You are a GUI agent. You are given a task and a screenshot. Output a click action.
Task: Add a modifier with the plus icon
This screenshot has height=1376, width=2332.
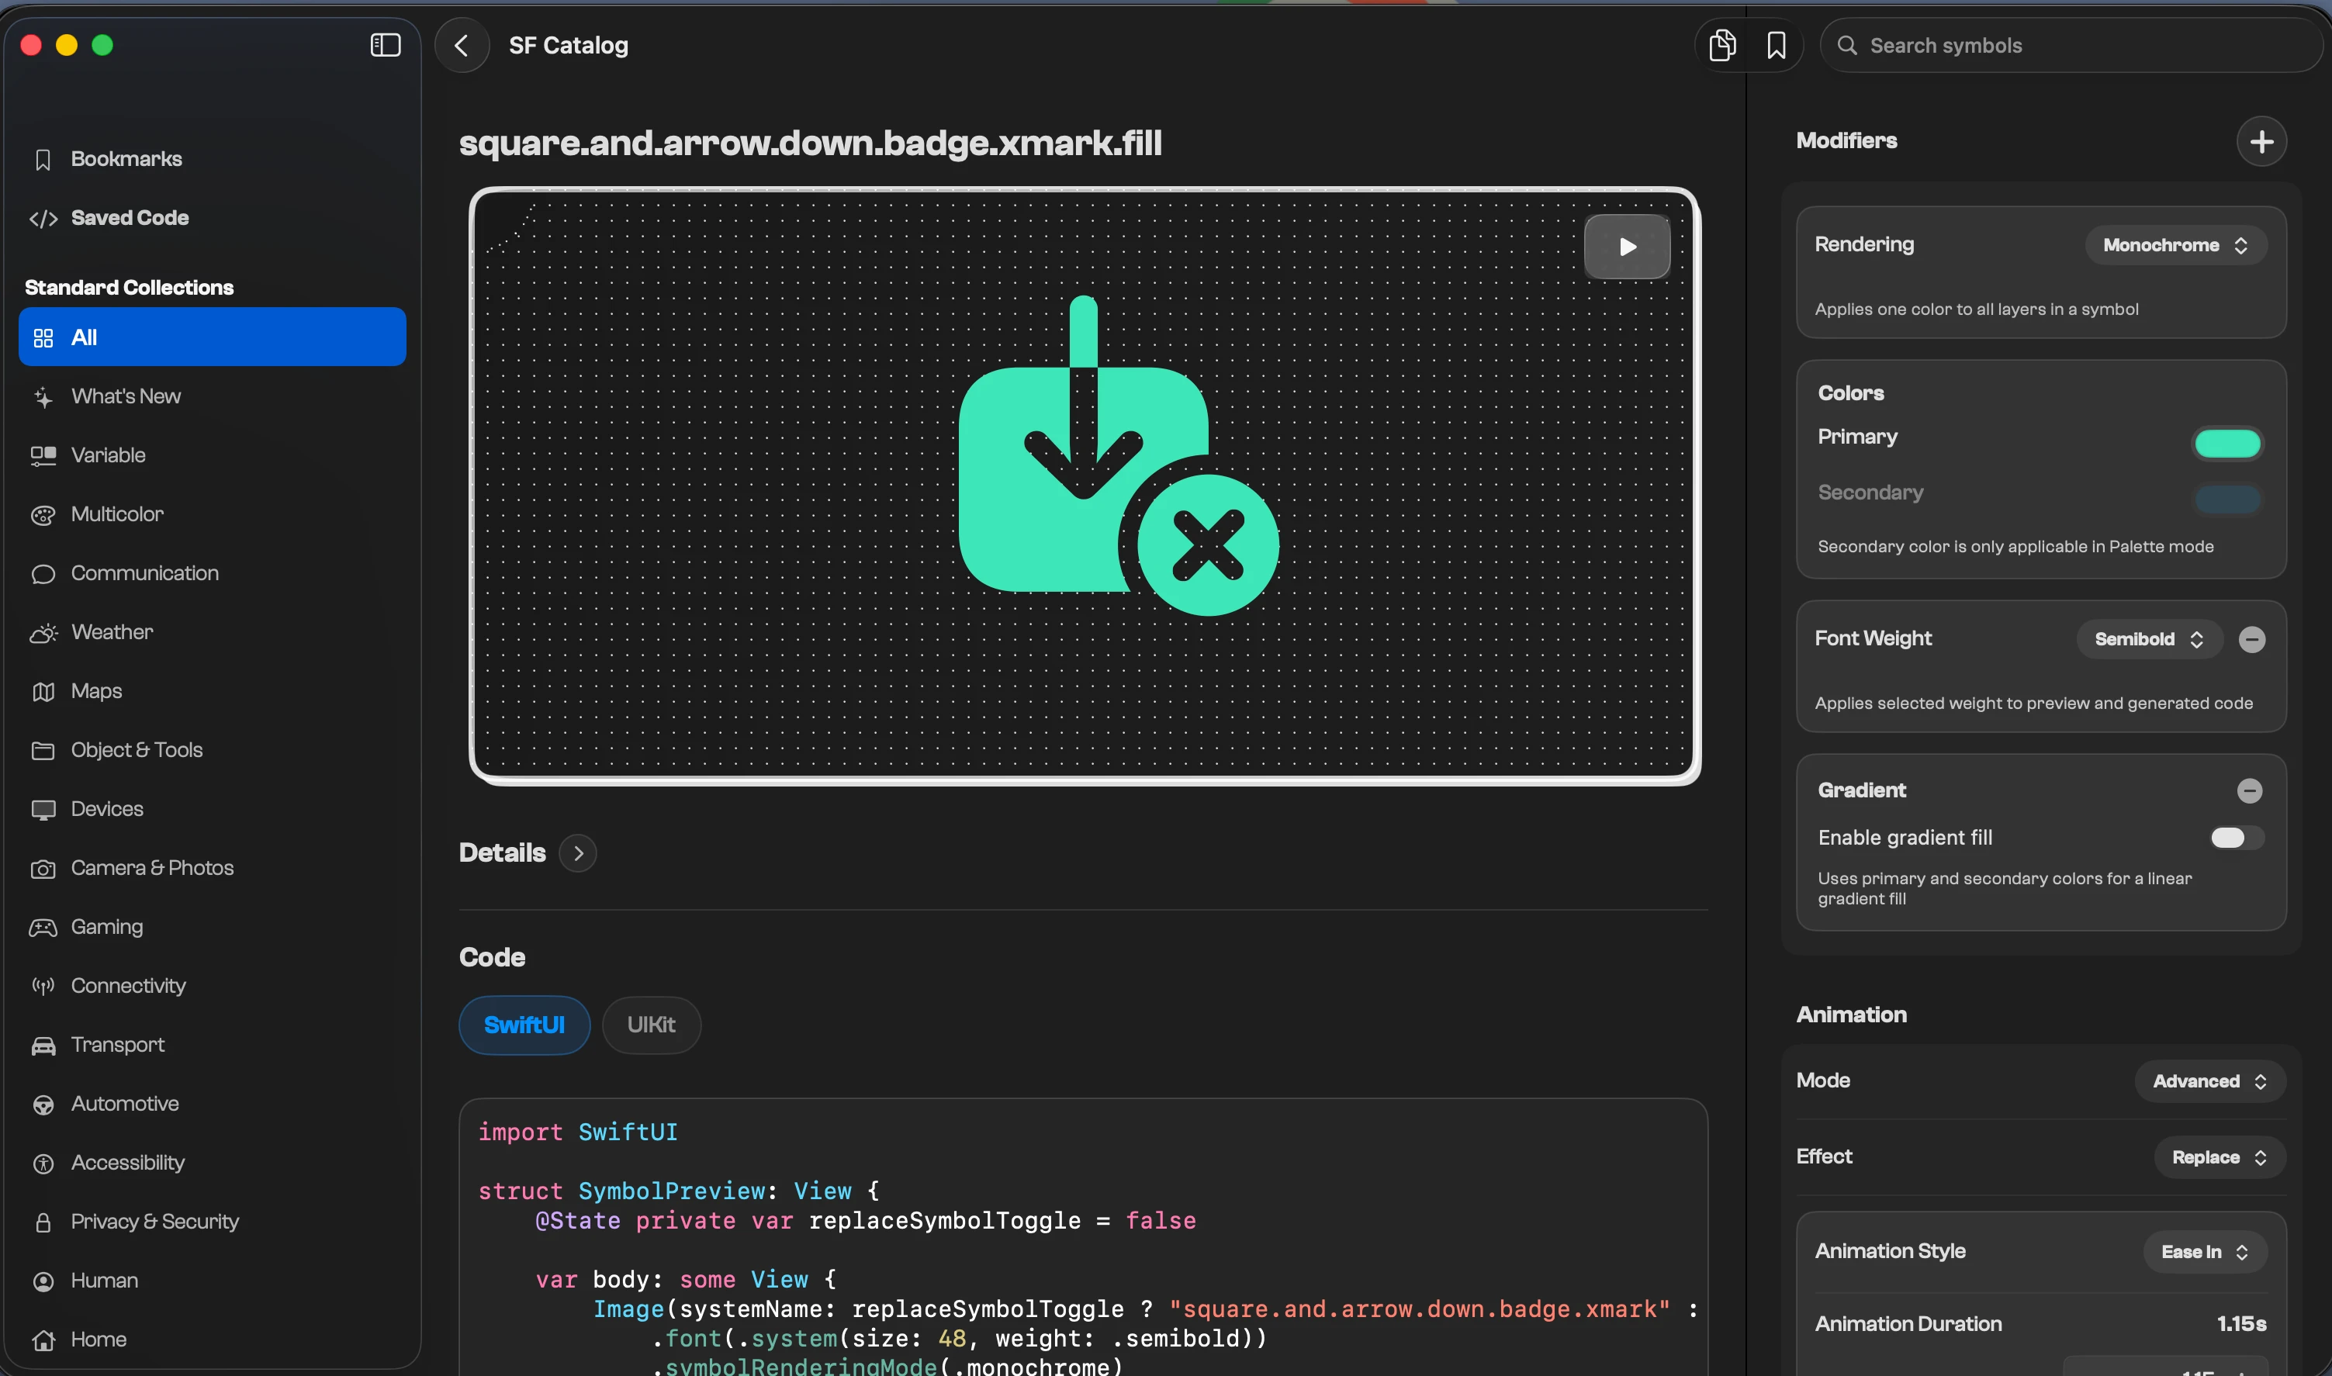click(2261, 142)
